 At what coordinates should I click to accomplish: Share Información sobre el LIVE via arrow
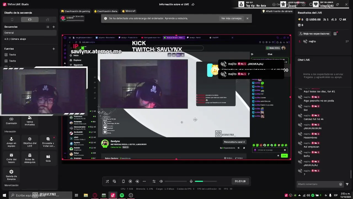pyautogui.click(x=193, y=4)
